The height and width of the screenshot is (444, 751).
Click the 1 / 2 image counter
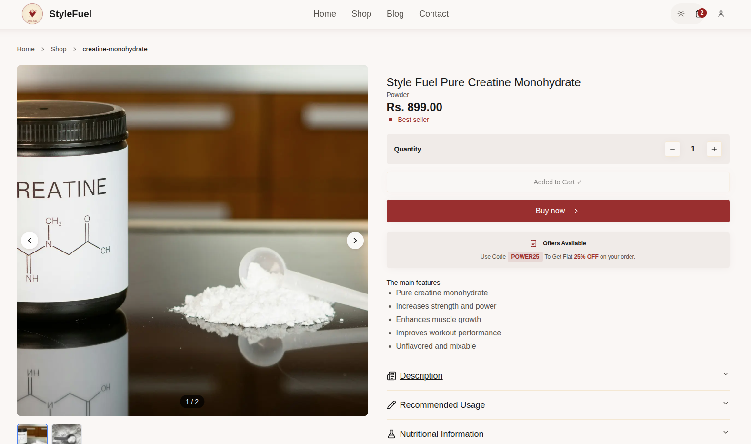192,402
